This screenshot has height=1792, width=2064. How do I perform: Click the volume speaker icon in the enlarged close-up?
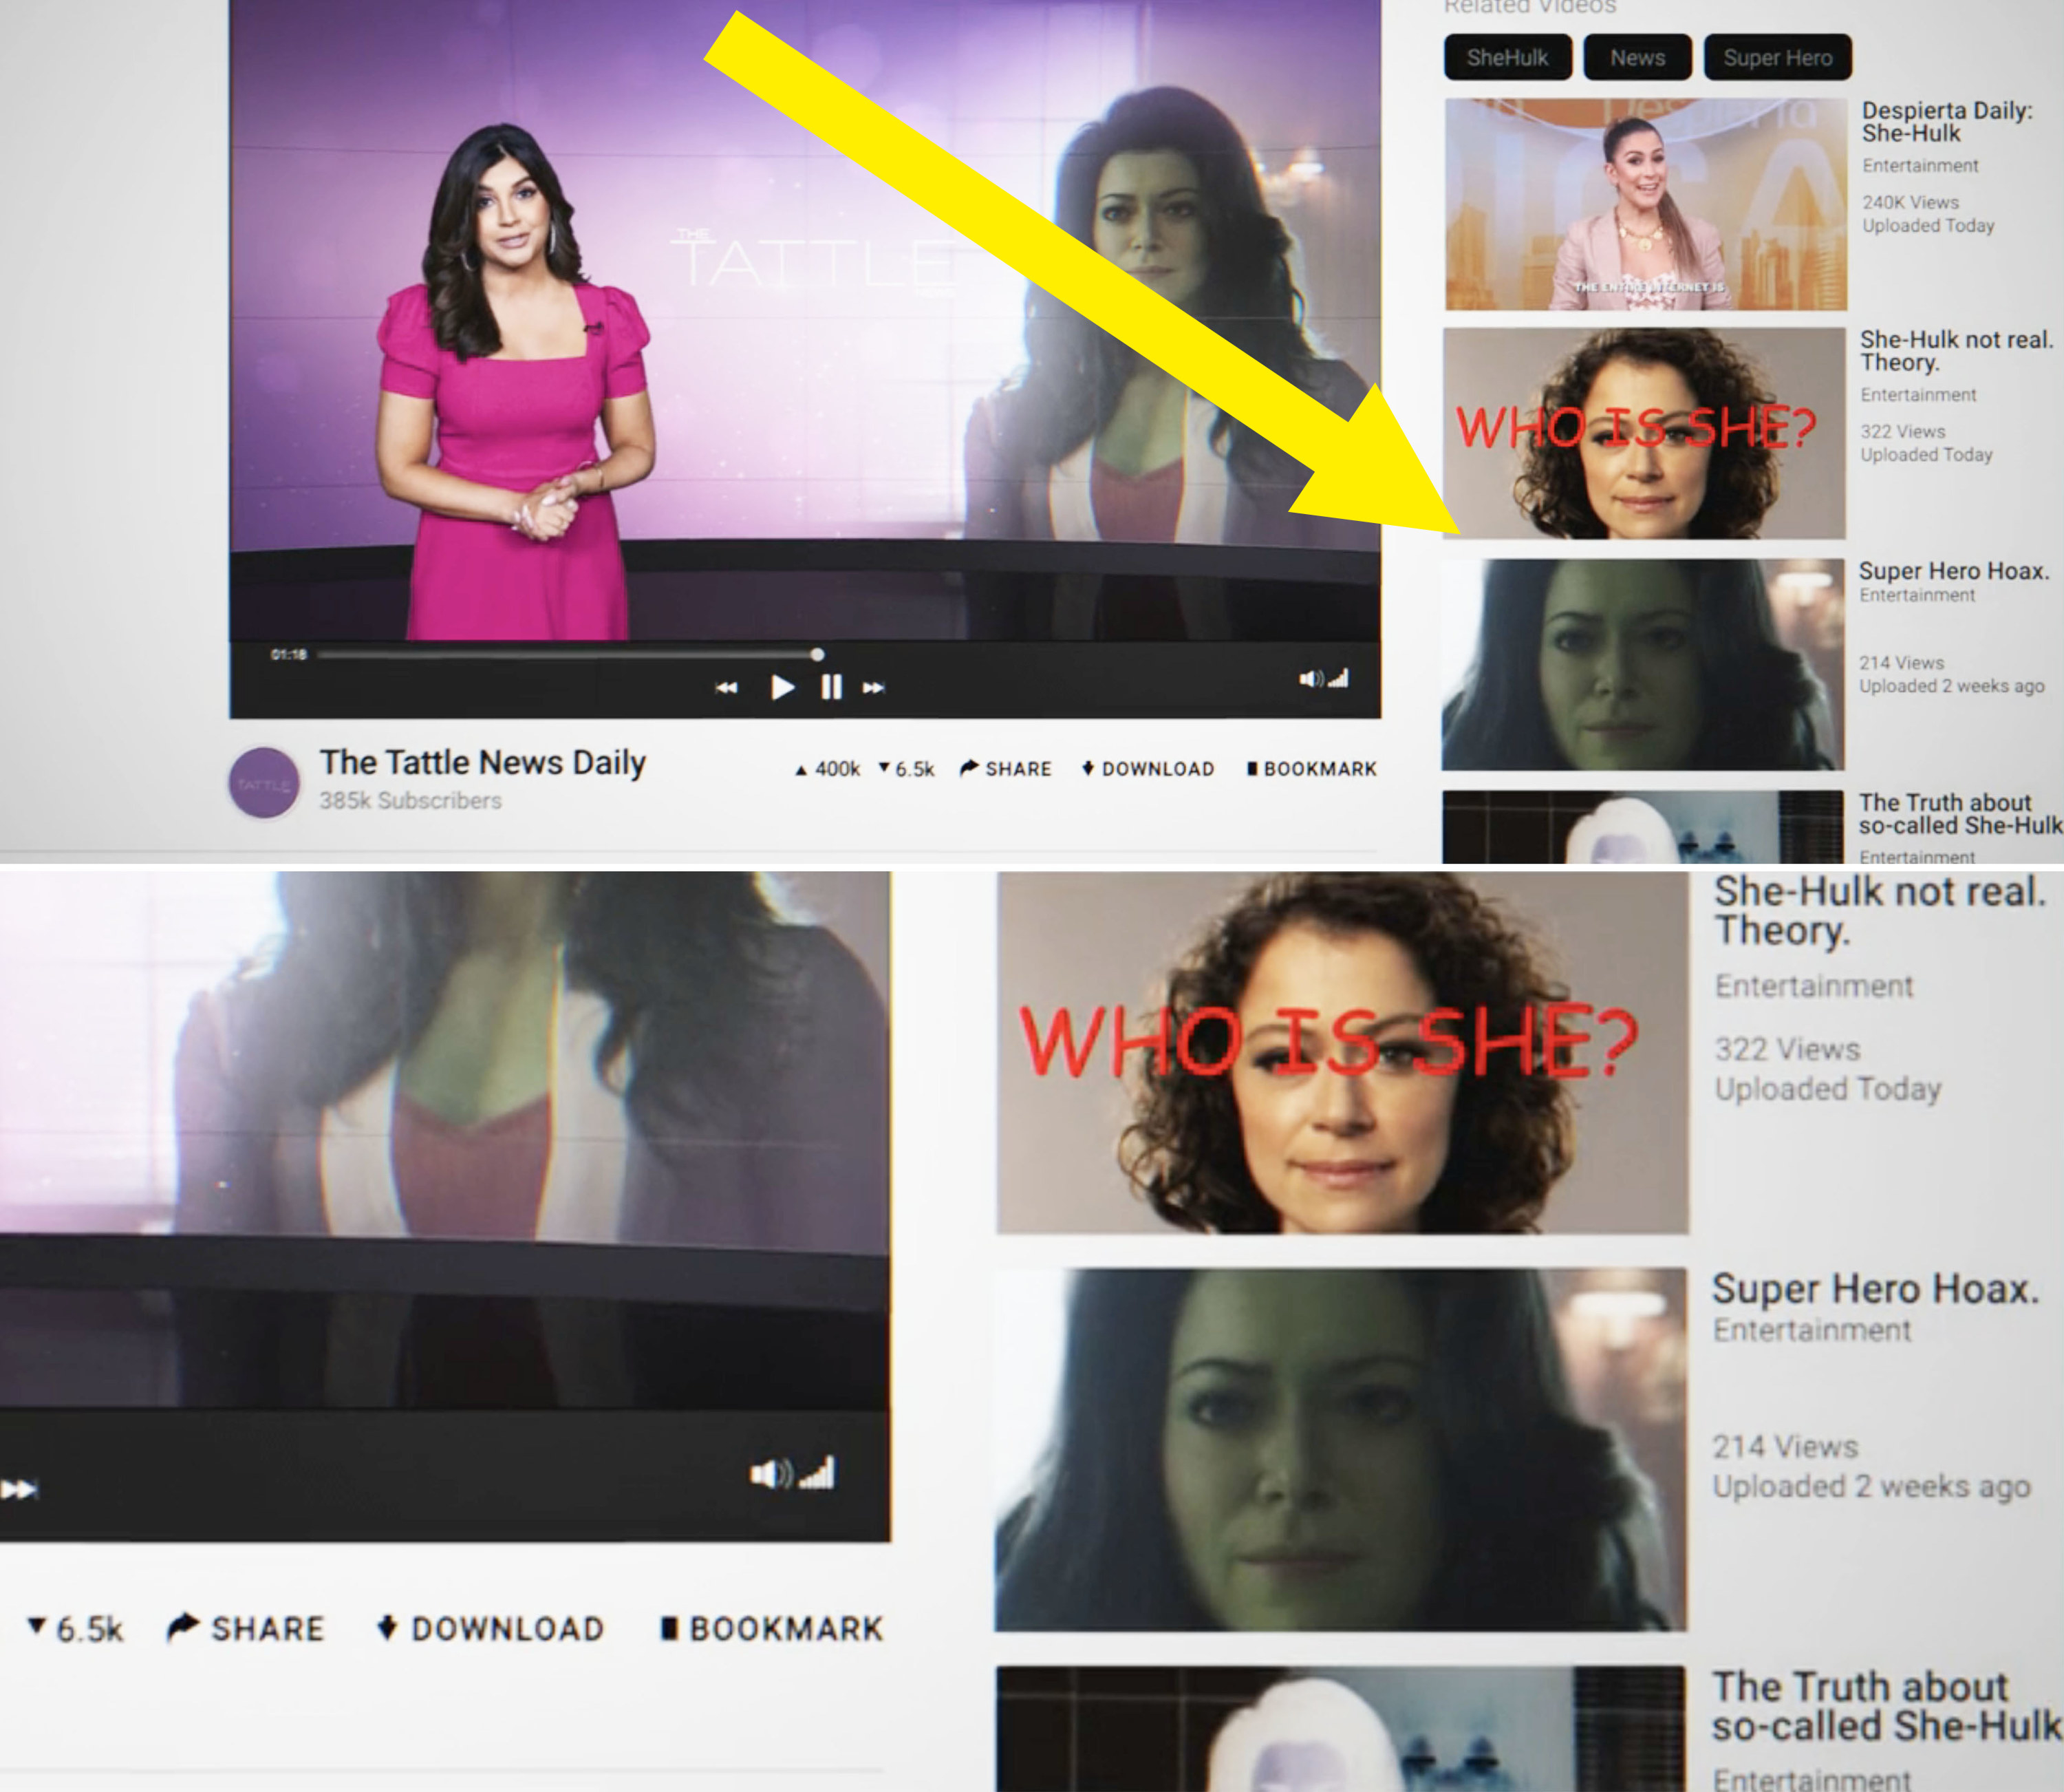point(771,1473)
